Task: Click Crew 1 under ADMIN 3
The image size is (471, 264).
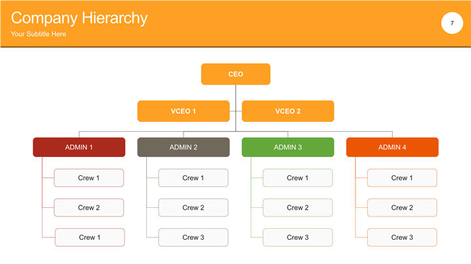Action: point(298,178)
